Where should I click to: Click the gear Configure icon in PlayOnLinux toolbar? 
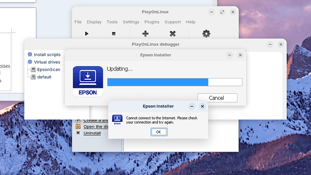pyautogui.click(x=206, y=33)
